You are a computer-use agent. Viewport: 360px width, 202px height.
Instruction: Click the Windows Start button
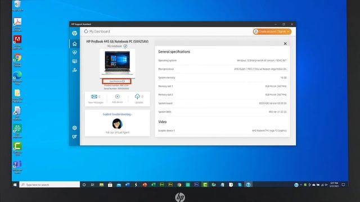point(15,185)
